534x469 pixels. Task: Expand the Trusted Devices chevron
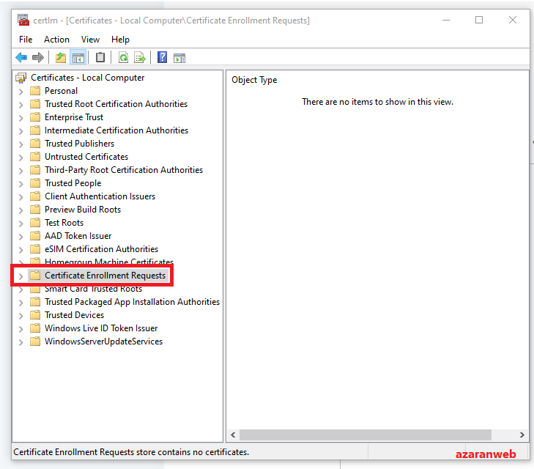[21, 316]
